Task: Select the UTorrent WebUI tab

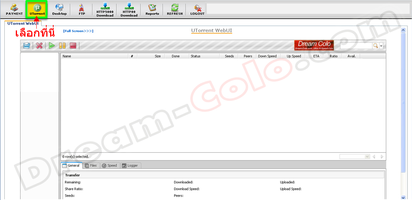Action: point(23,24)
